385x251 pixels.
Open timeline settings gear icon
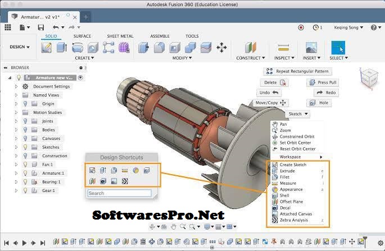click(x=381, y=243)
